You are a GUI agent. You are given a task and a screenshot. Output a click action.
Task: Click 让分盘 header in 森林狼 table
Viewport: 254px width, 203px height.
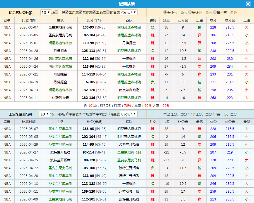point(183,20)
